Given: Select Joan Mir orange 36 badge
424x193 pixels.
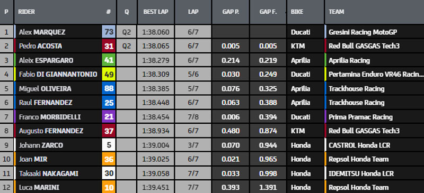Looking at the screenshot, I should [109, 159].
